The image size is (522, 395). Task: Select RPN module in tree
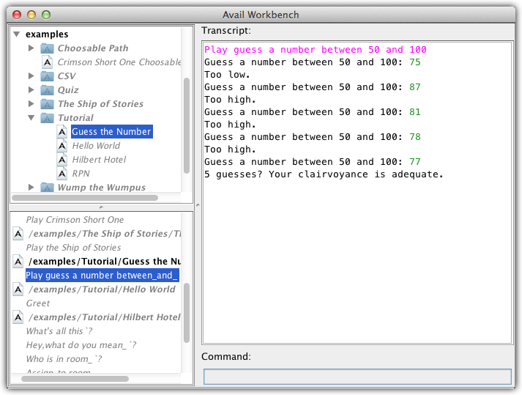pos(81,174)
